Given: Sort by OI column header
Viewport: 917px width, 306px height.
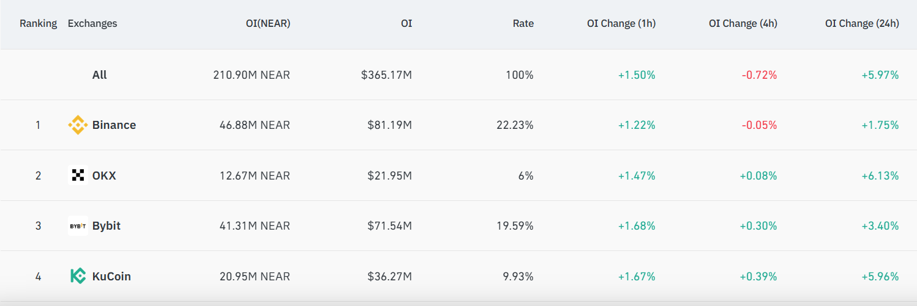Looking at the screenshot, I should tap(406, 23).
